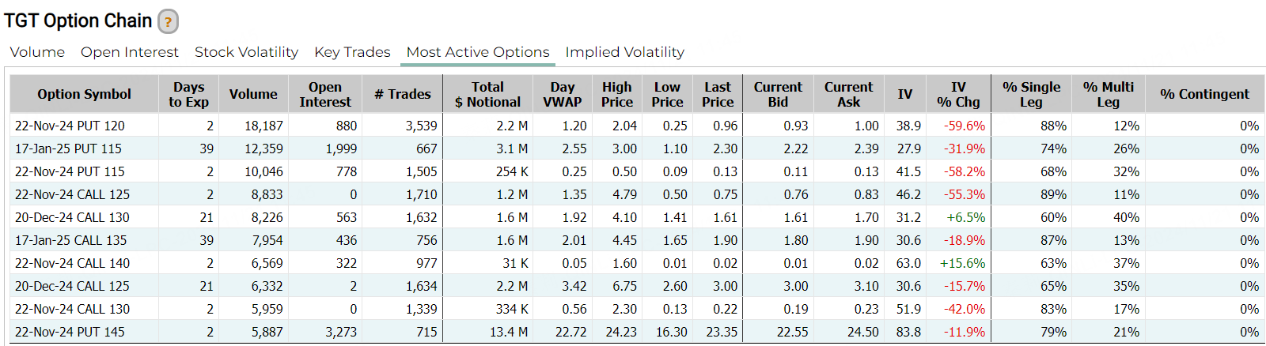Open the Implied Volatility tab
The height and width of the screenshot is (346, 1266).
[x=624, y=52]
